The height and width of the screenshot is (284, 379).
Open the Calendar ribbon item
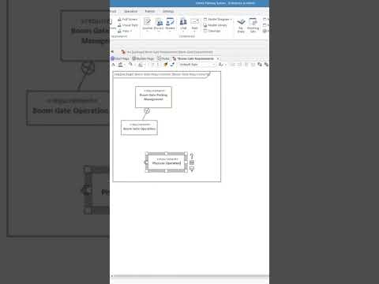(x=212, y=31)
